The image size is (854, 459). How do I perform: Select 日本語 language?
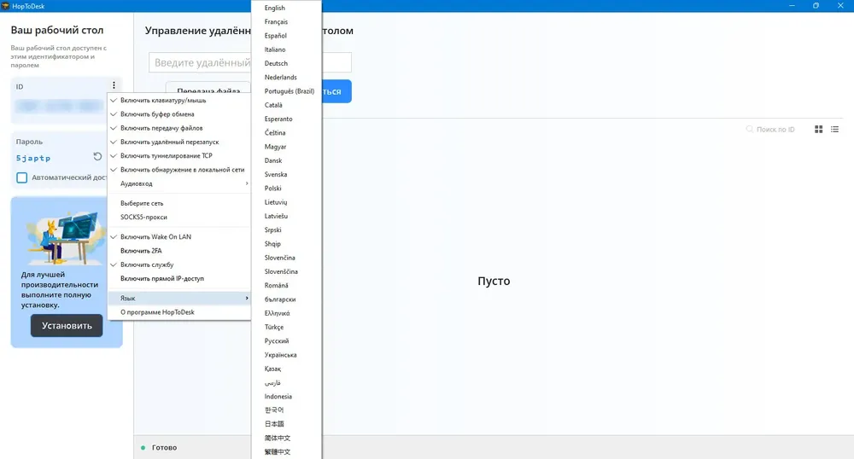pyautogui.click(x=286, y=424)
